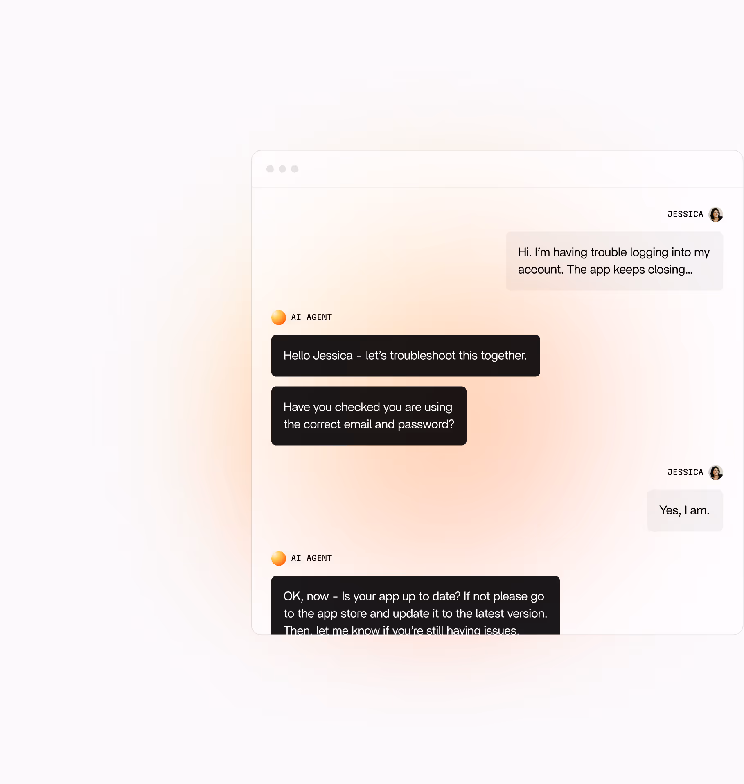Click the first window control dot
744x784 pixels.
270,169
